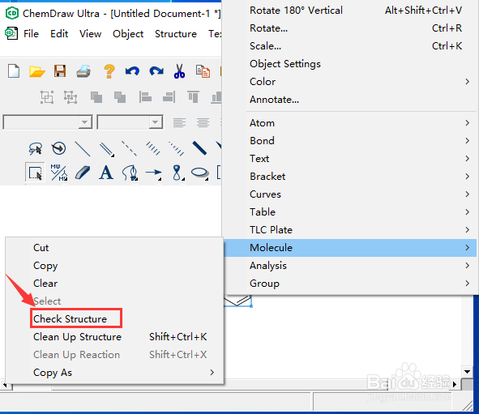Viewport: 479px width, 414px height.
Task: Click the Redo arrow icon
Action: click(x=156, y=71)
